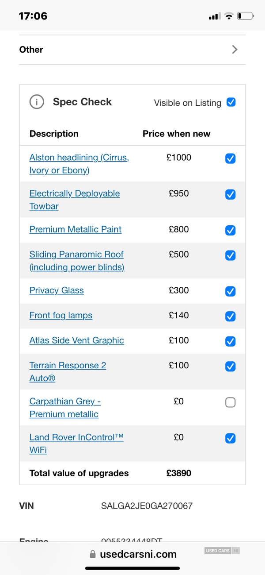Uncheck the Privacy Glass checkbox
The image size is (265, 575).
click(231, 291)
